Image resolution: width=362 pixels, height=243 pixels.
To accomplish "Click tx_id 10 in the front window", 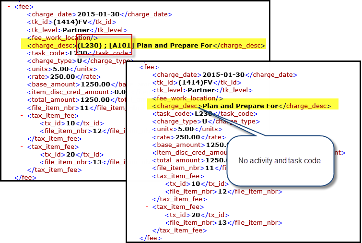I will [x=197, y=184].
